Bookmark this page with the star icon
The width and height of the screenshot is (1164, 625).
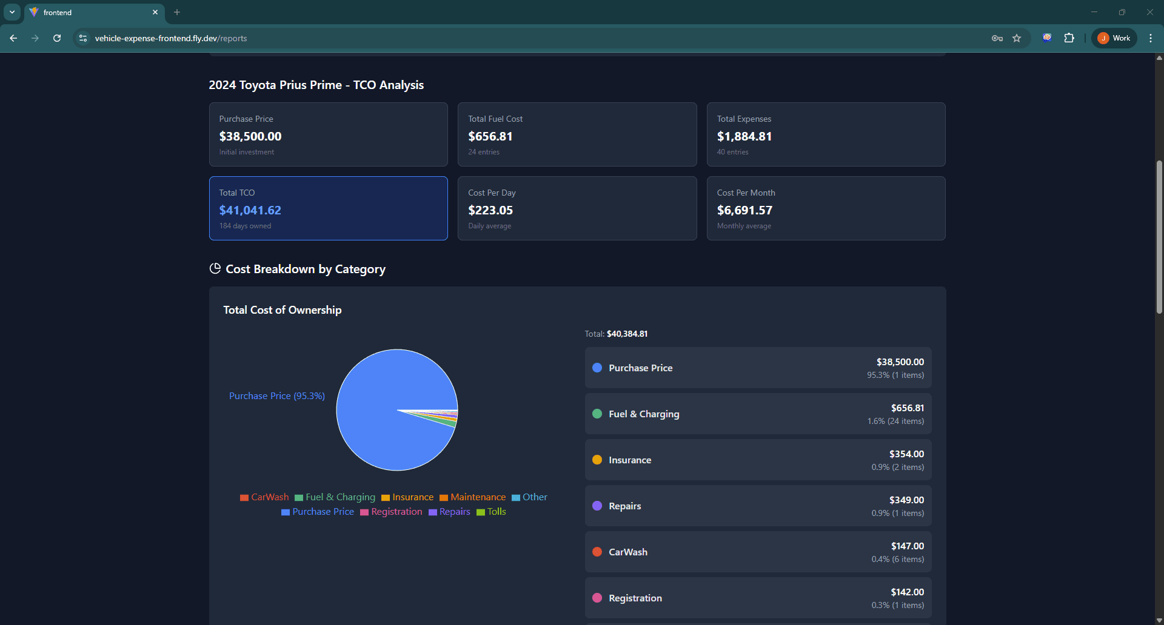pos(1017,38)
